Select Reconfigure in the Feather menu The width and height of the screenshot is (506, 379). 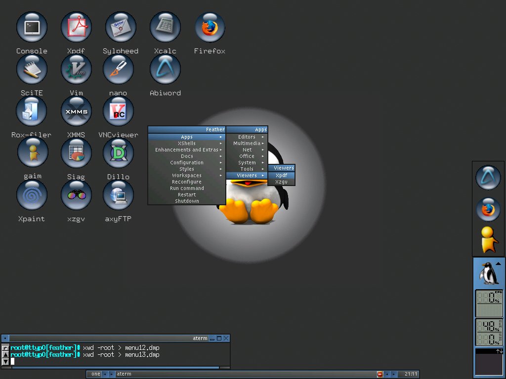click(x=186, y=182)
